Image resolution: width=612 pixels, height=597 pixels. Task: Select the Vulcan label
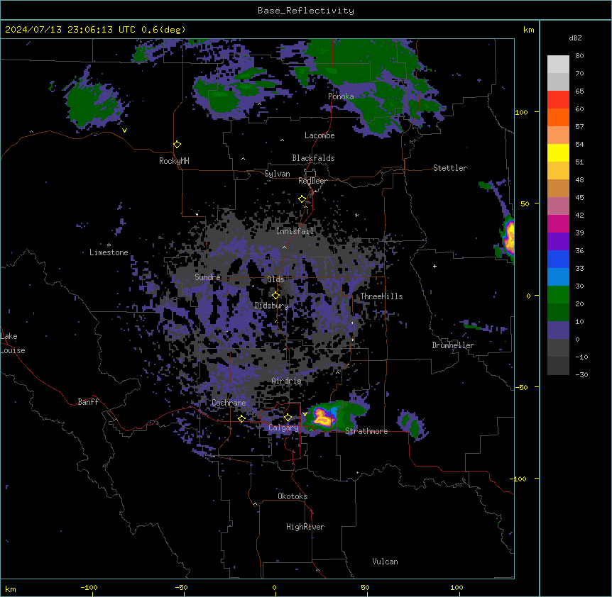tap(386, 562)
